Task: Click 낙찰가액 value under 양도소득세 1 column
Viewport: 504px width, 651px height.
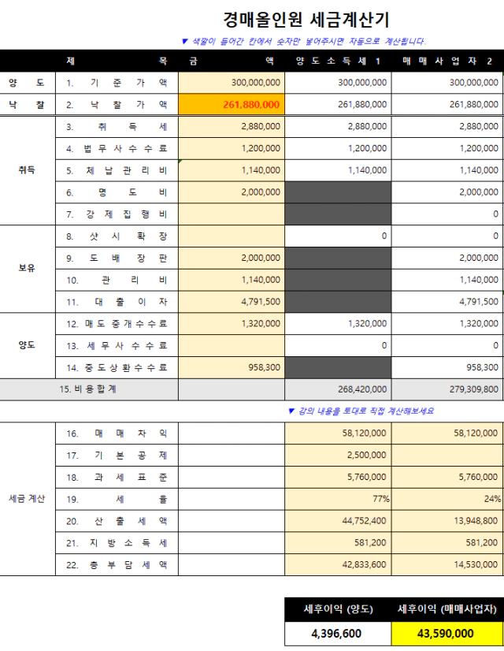Action: tap(338, 104)
